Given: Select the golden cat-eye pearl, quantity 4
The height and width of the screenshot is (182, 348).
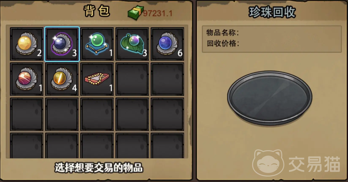Looking at the screenshot, I should (x=62, y=79).
